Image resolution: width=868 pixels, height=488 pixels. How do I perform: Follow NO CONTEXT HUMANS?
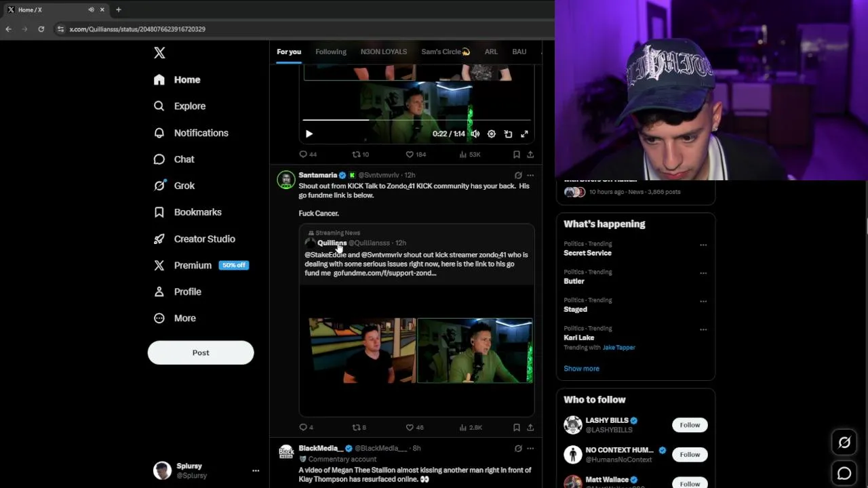pos(690,455)
